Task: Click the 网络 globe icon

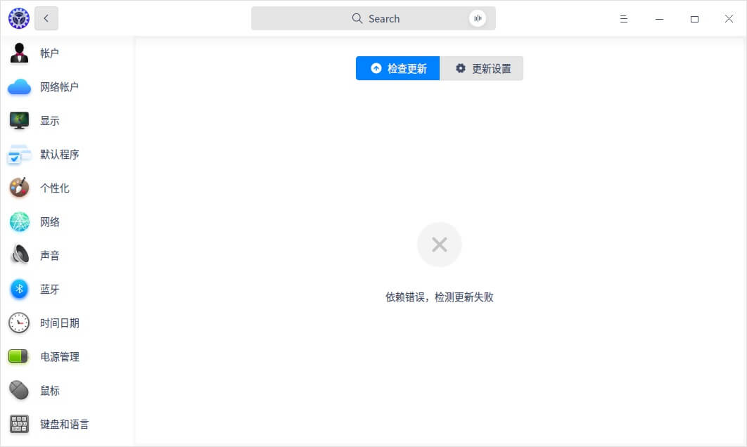Action: (x=19, y=222)
